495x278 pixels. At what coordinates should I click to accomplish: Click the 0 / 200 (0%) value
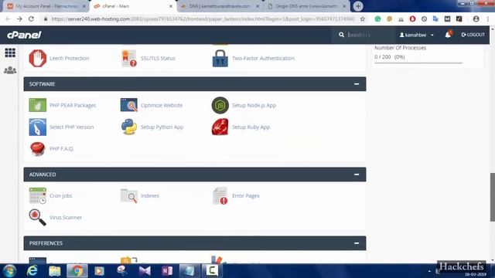click(390, 57)
